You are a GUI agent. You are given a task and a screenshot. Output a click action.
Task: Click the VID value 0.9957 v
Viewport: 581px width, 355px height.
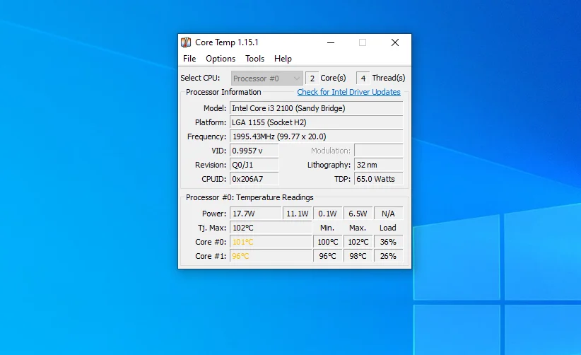tap(254, 151)
